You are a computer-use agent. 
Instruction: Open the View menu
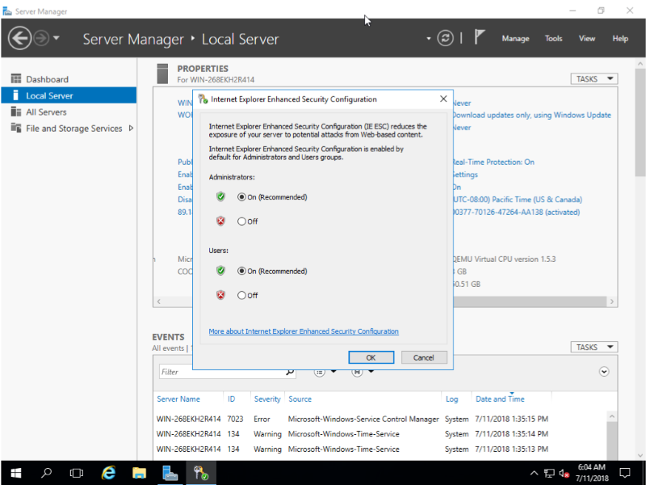(587, 38)
